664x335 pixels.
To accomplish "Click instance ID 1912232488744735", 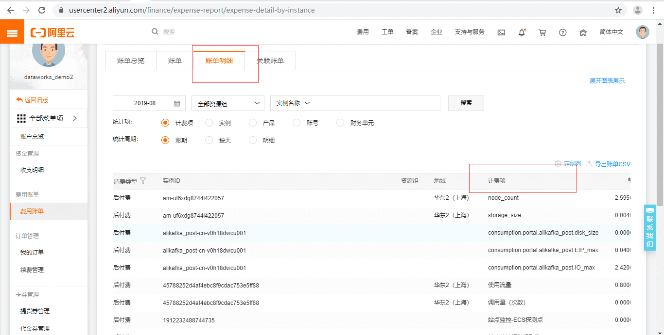I will 189,320.
